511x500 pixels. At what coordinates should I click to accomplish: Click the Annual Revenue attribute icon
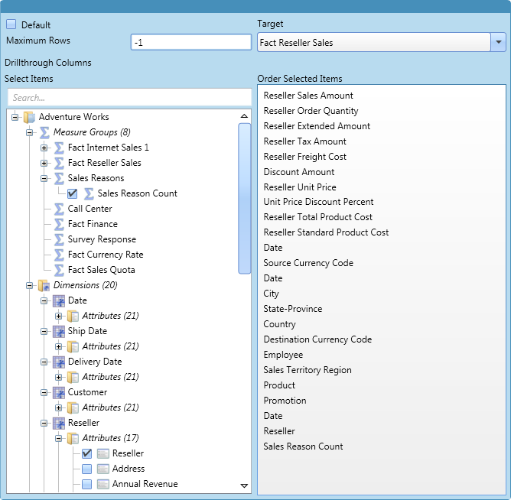click(x=103, y=485)
